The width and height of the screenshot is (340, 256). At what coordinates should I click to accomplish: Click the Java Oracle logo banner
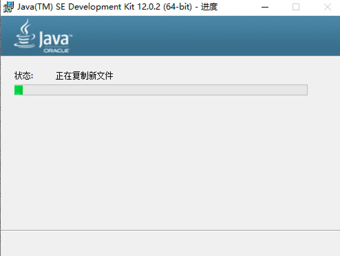pos(43,36)
